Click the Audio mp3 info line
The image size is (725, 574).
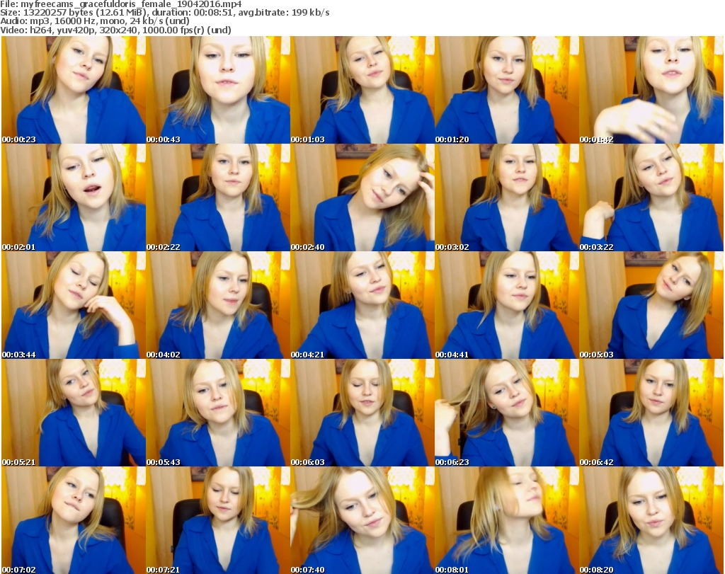tap(95, 21)
